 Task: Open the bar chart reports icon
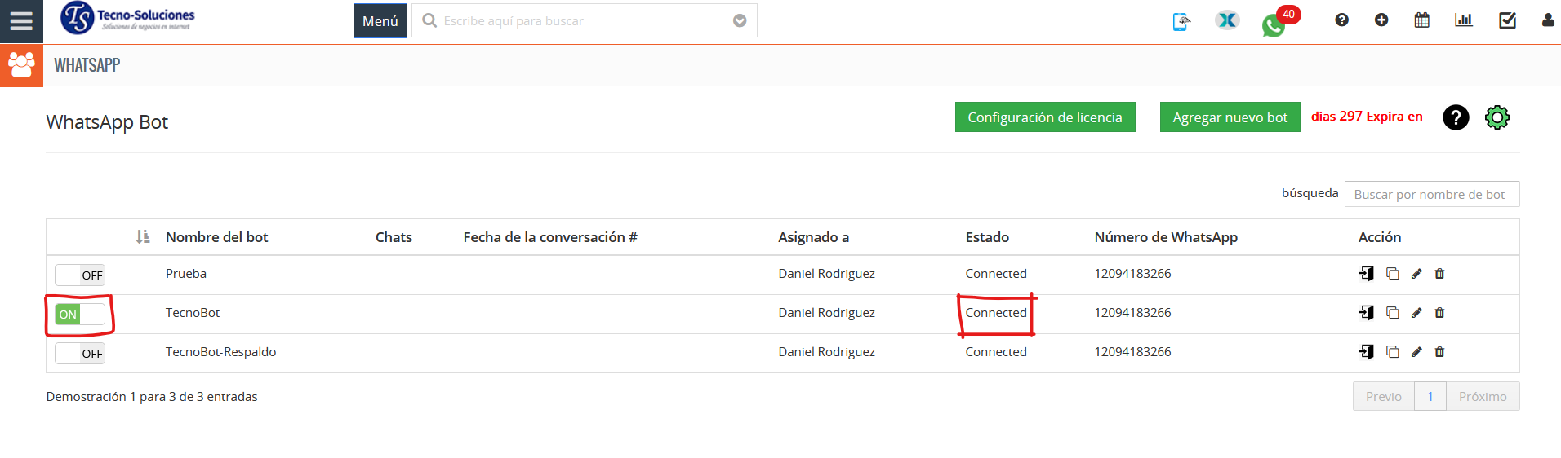(x=1463, y=20)
